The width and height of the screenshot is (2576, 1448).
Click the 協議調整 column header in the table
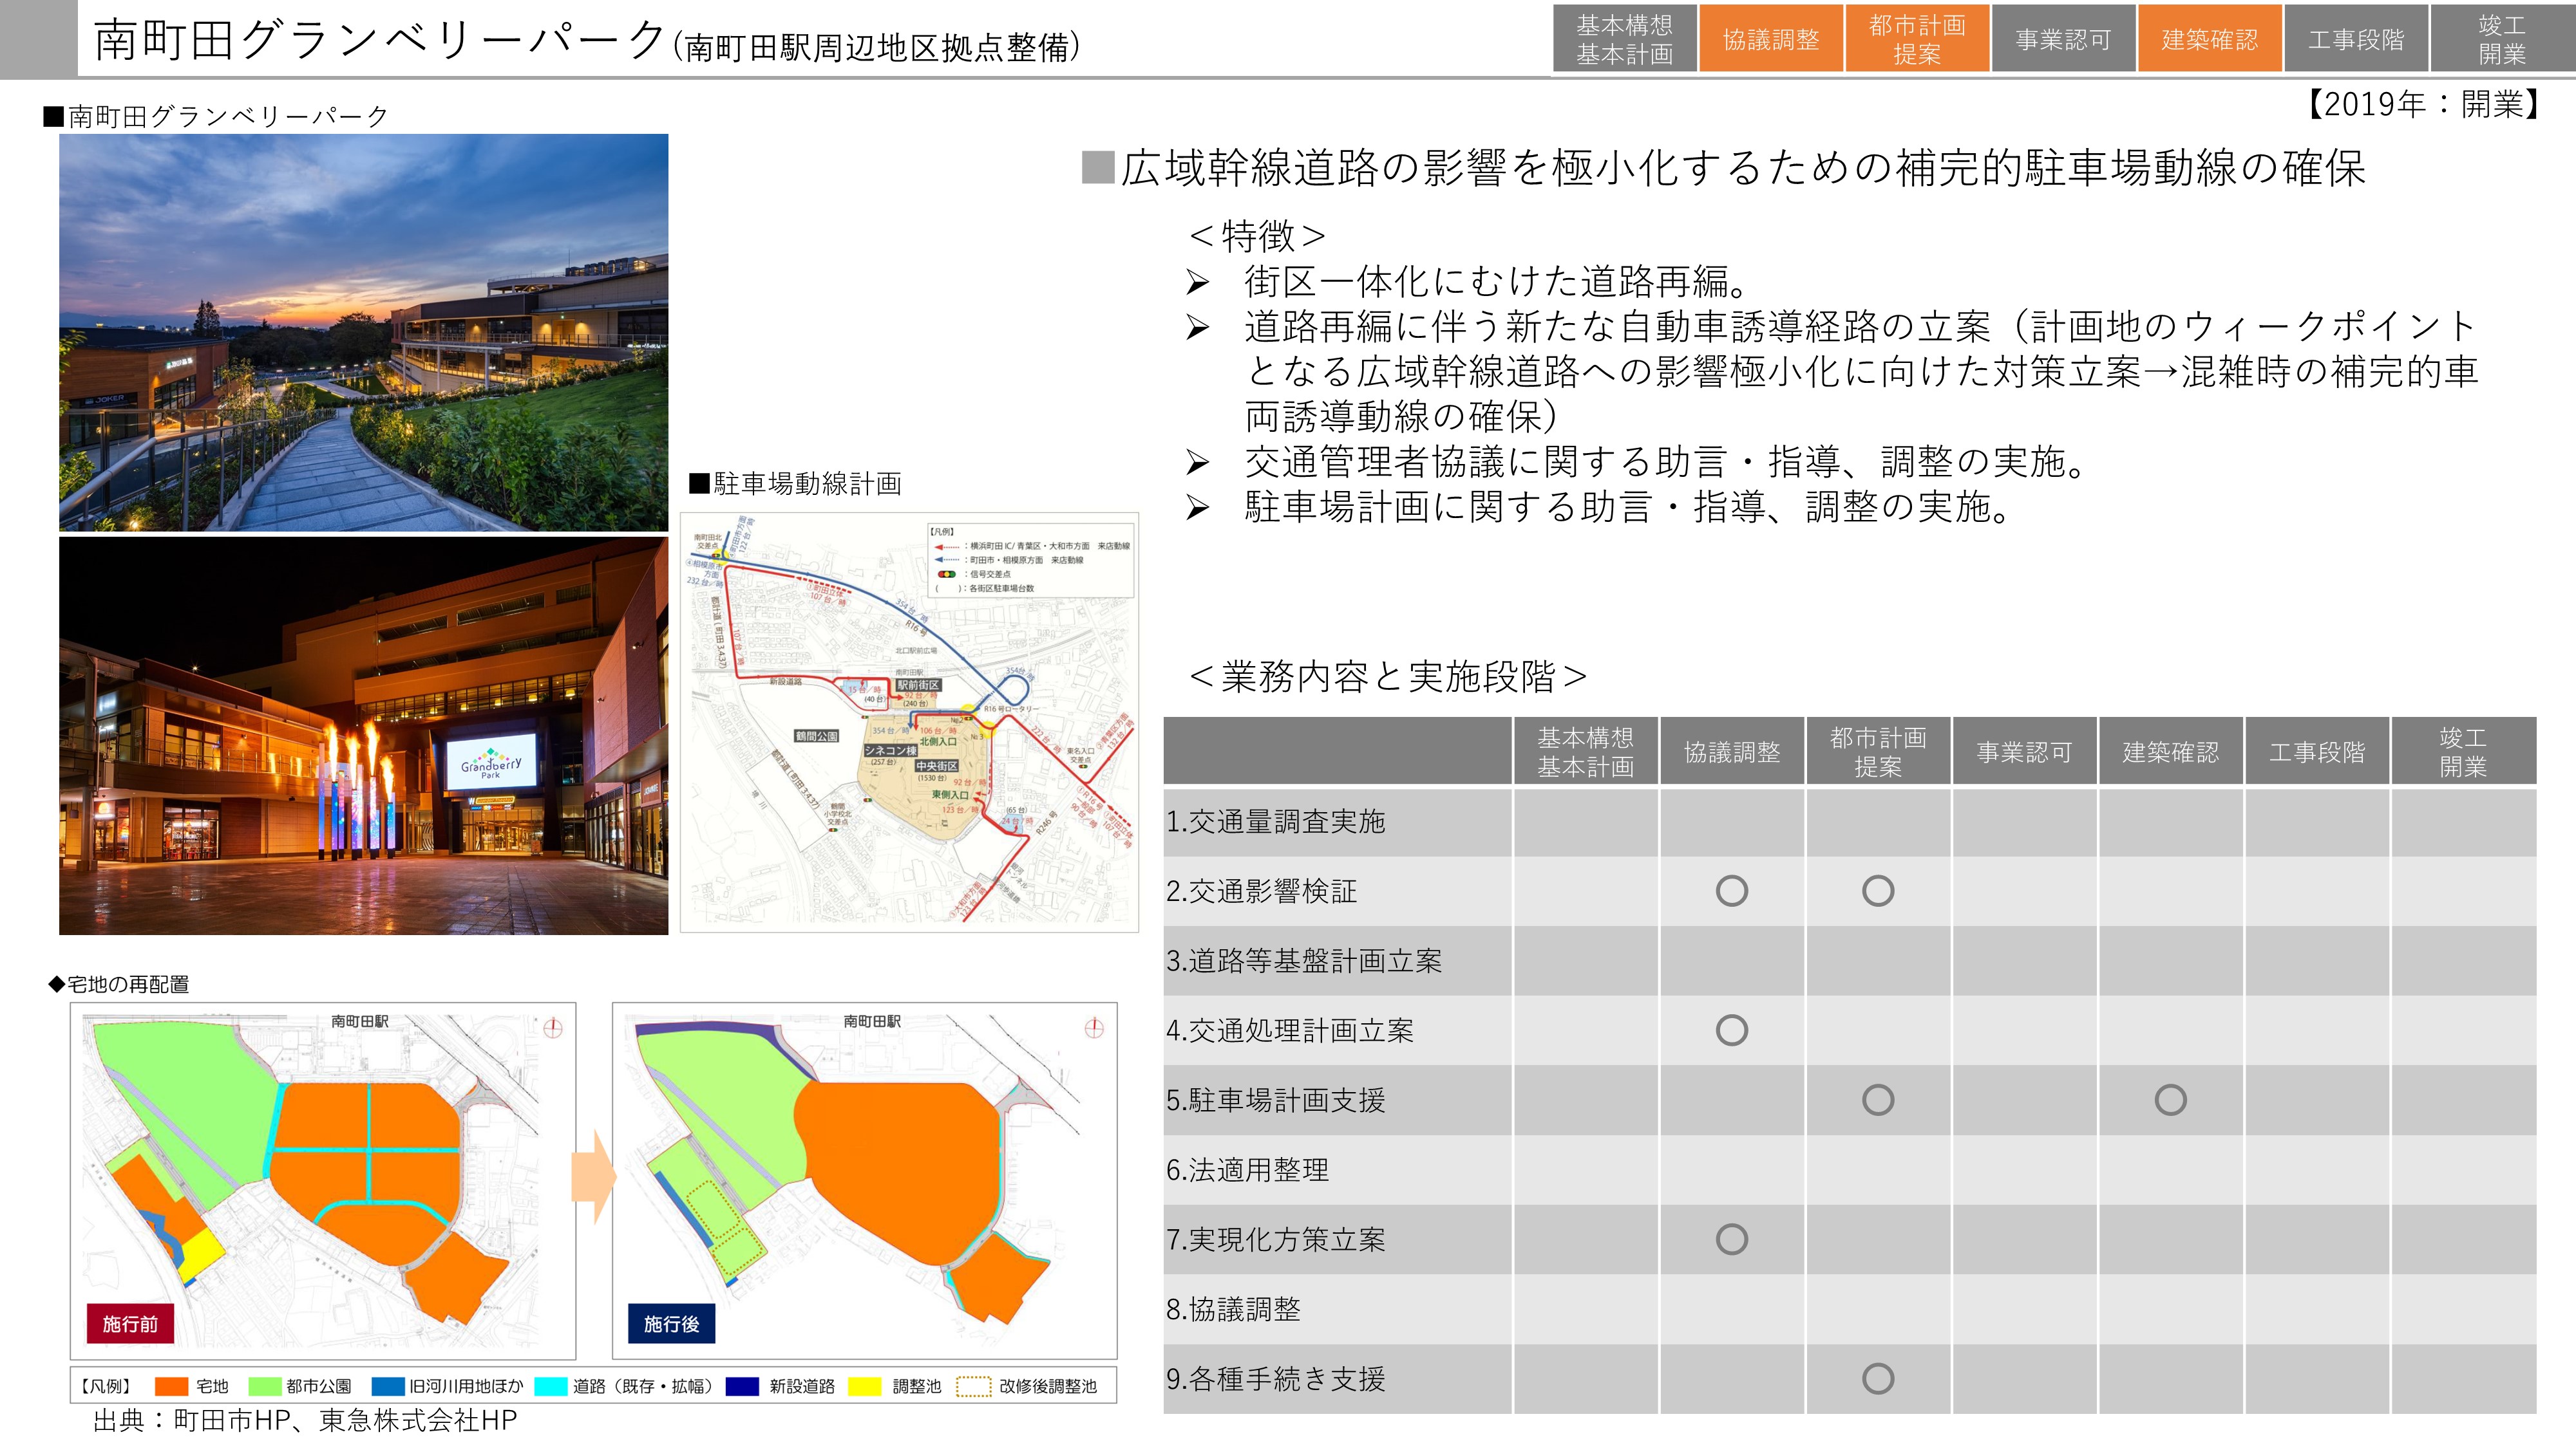point(1732,752)
